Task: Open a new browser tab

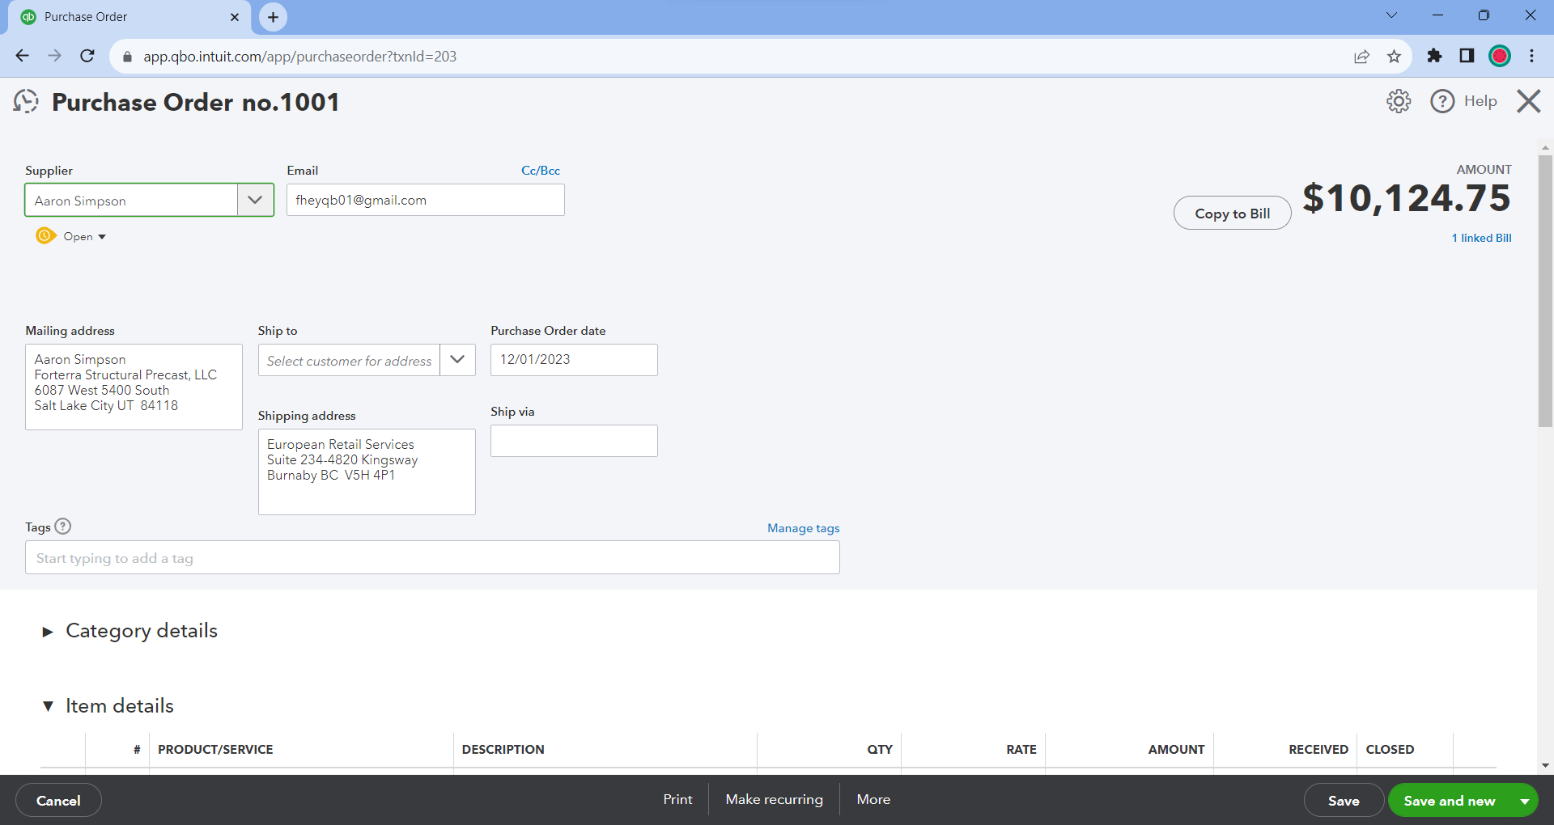Action: pos(273,17)
